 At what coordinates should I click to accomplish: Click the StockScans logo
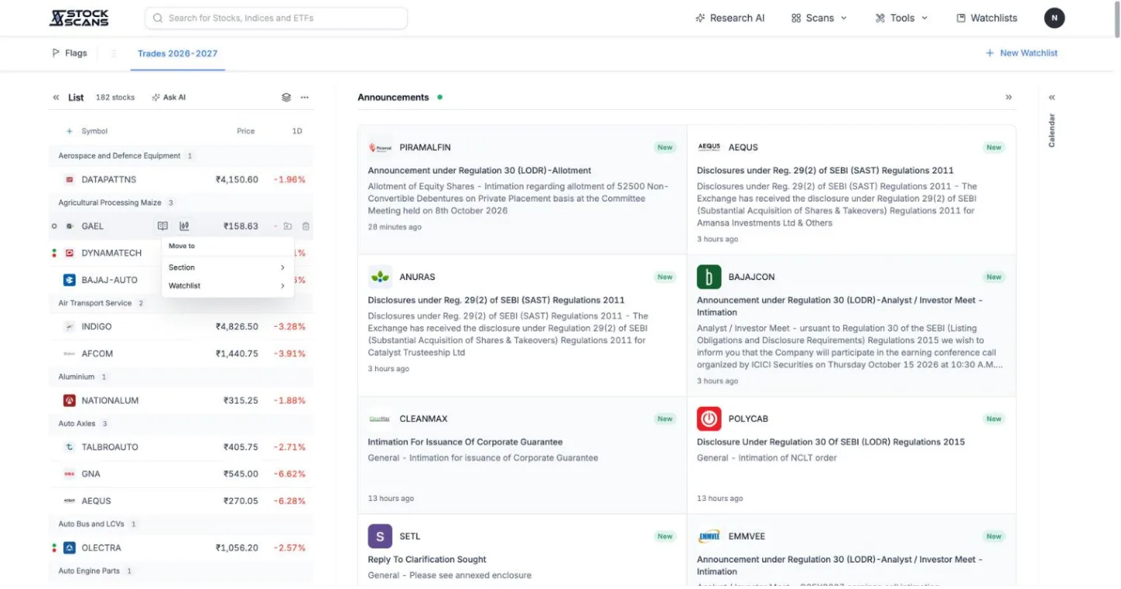pyautogui.click(x=79, y=18)
